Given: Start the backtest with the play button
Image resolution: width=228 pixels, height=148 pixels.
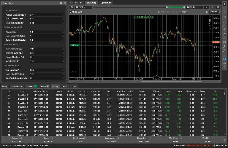Looking at the screenshot, I should coord(206,7).
